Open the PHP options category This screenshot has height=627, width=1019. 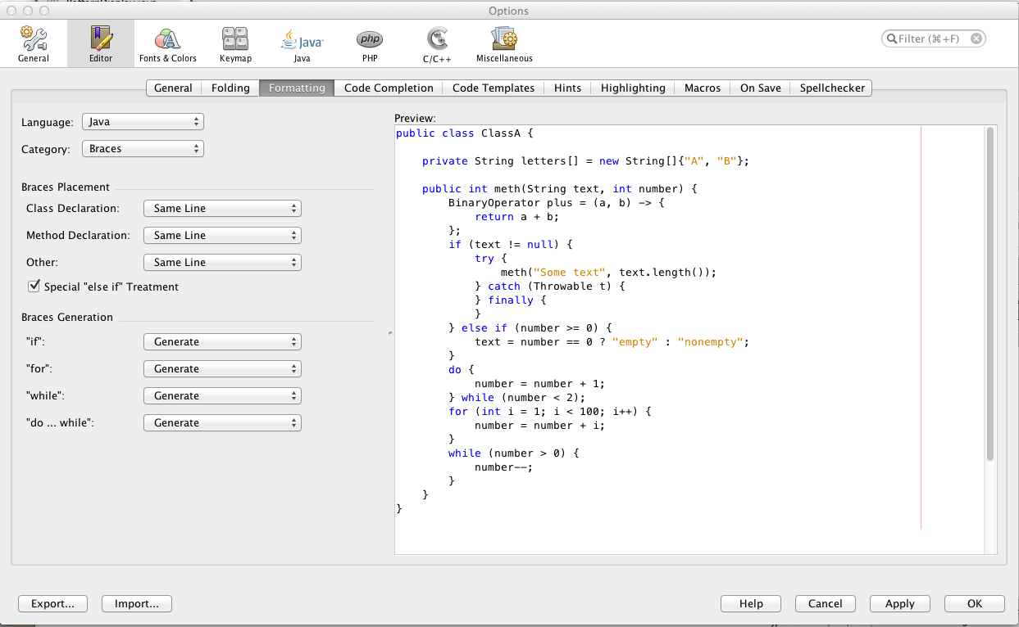pyautogui.click(x=369, y=43)
